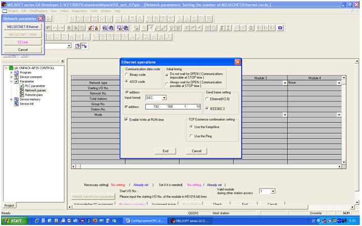Viewport: 362px width, 226px height.
Task: Click the Device init icon in project tree
Action: (x=16, y=104)
